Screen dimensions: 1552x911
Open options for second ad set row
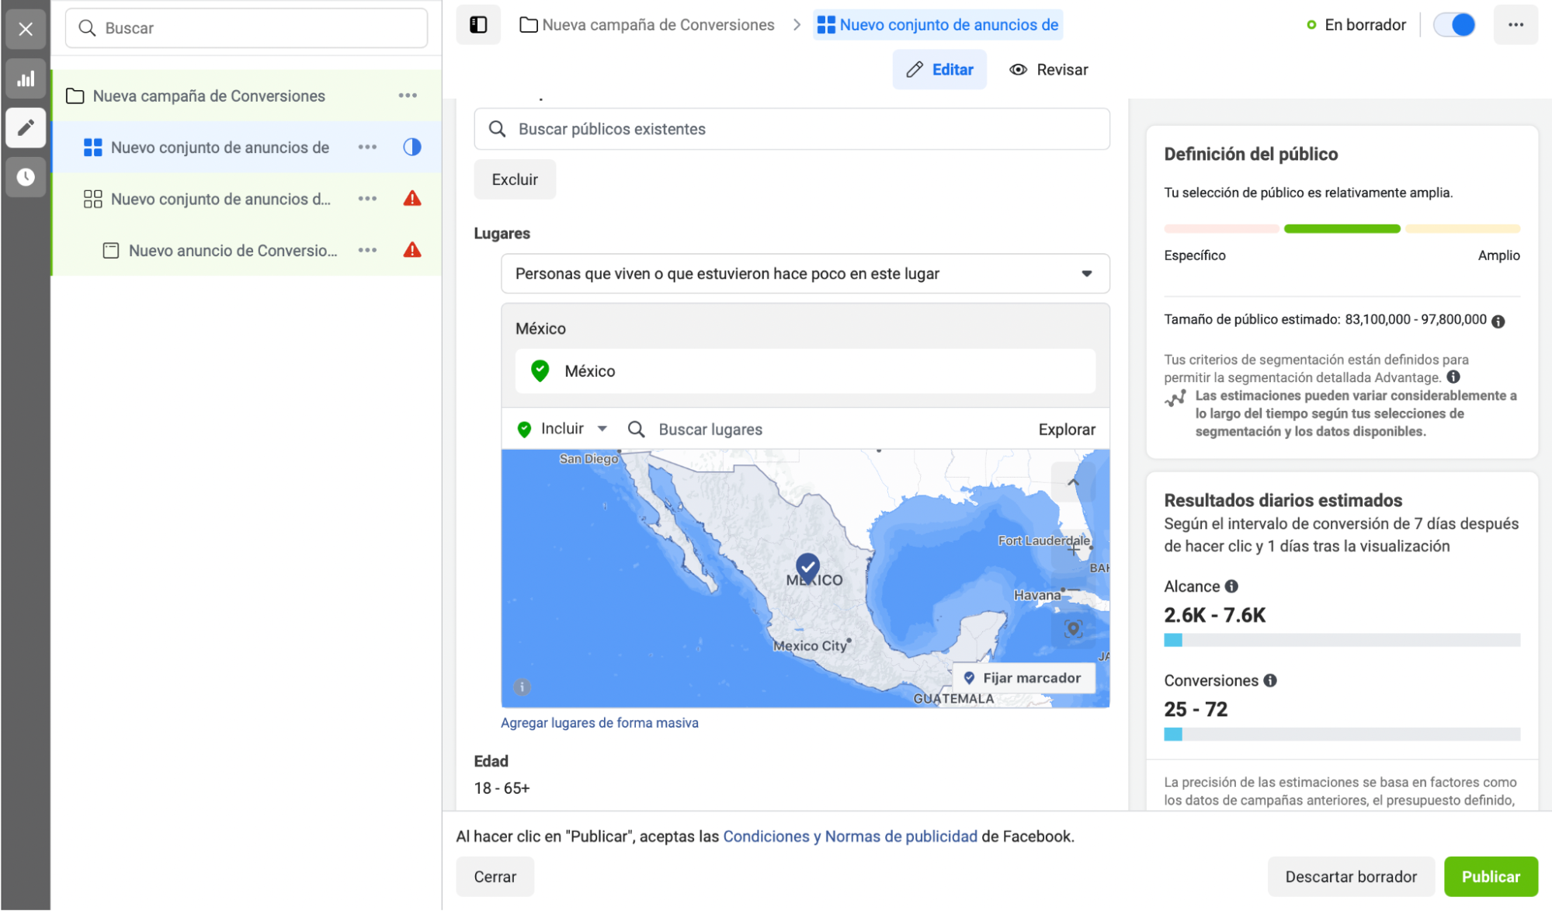point(367,199)
